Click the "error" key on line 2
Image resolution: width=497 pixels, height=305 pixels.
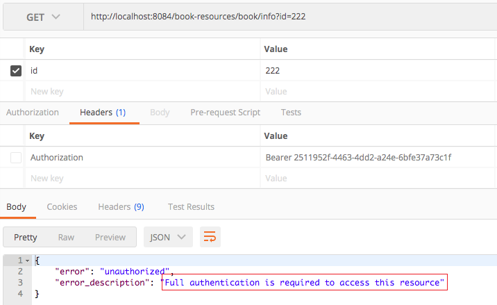[x=72, y=272]
